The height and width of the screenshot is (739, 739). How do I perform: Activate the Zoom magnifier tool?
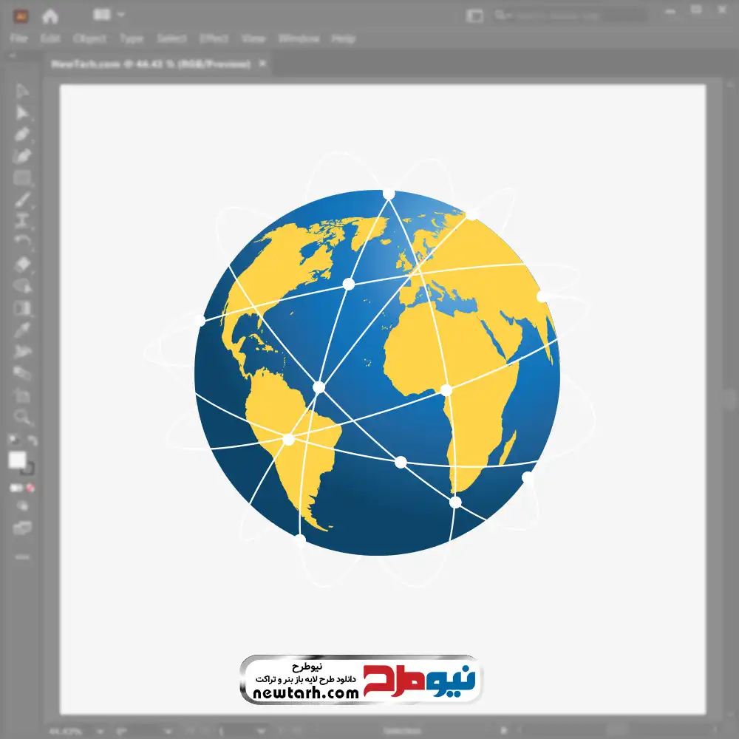(22, 417)
